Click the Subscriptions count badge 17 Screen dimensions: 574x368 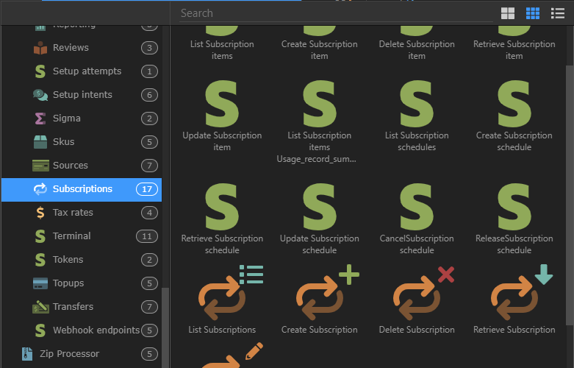pyautogui.click(x=147, y=189)
